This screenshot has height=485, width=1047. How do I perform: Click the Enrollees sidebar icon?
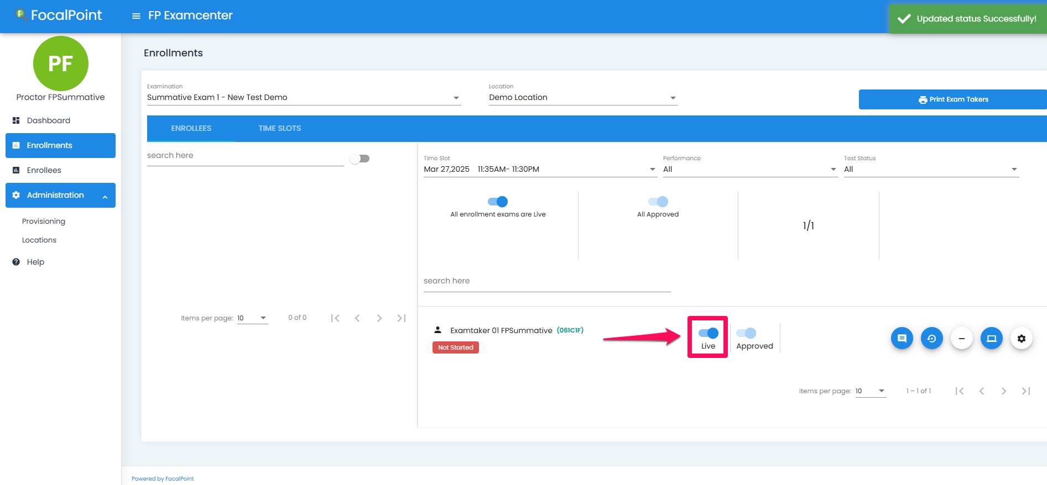point(16,170)
